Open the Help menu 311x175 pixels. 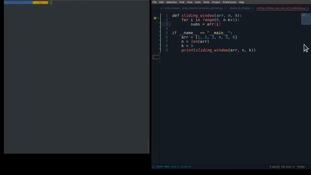(x=242, y=2)
